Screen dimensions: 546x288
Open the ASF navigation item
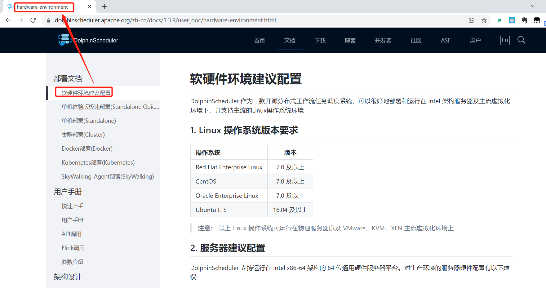[446, 41]
